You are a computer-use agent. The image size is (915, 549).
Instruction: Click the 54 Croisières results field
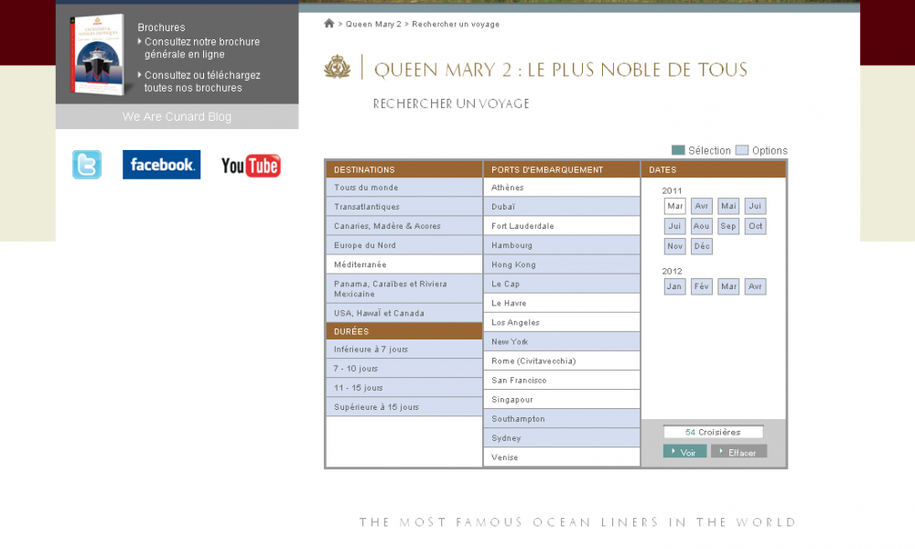point(714,432)
